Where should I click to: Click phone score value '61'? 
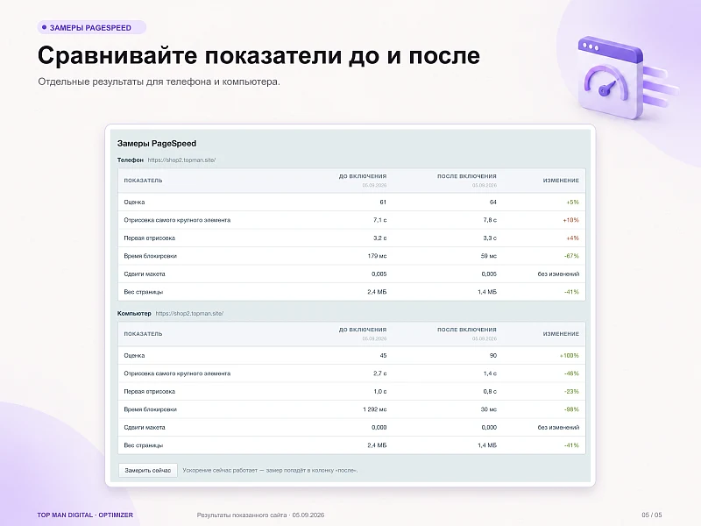(x=383, y=203)
